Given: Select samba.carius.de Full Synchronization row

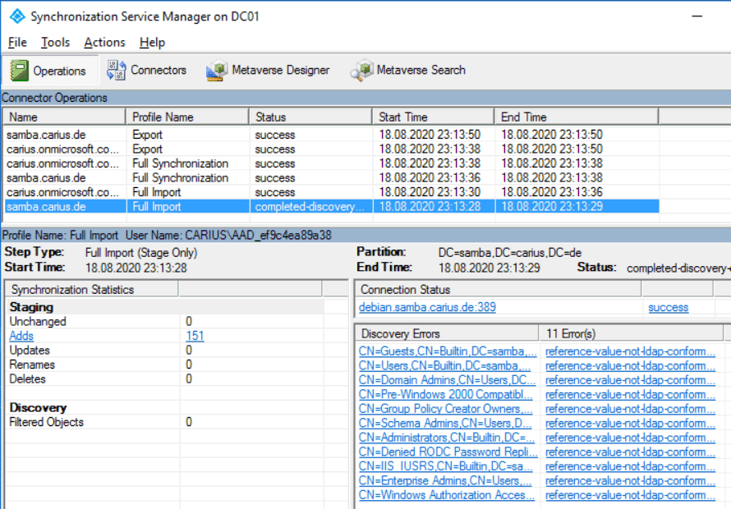Looking at the screenshot, I should (332, 178).
